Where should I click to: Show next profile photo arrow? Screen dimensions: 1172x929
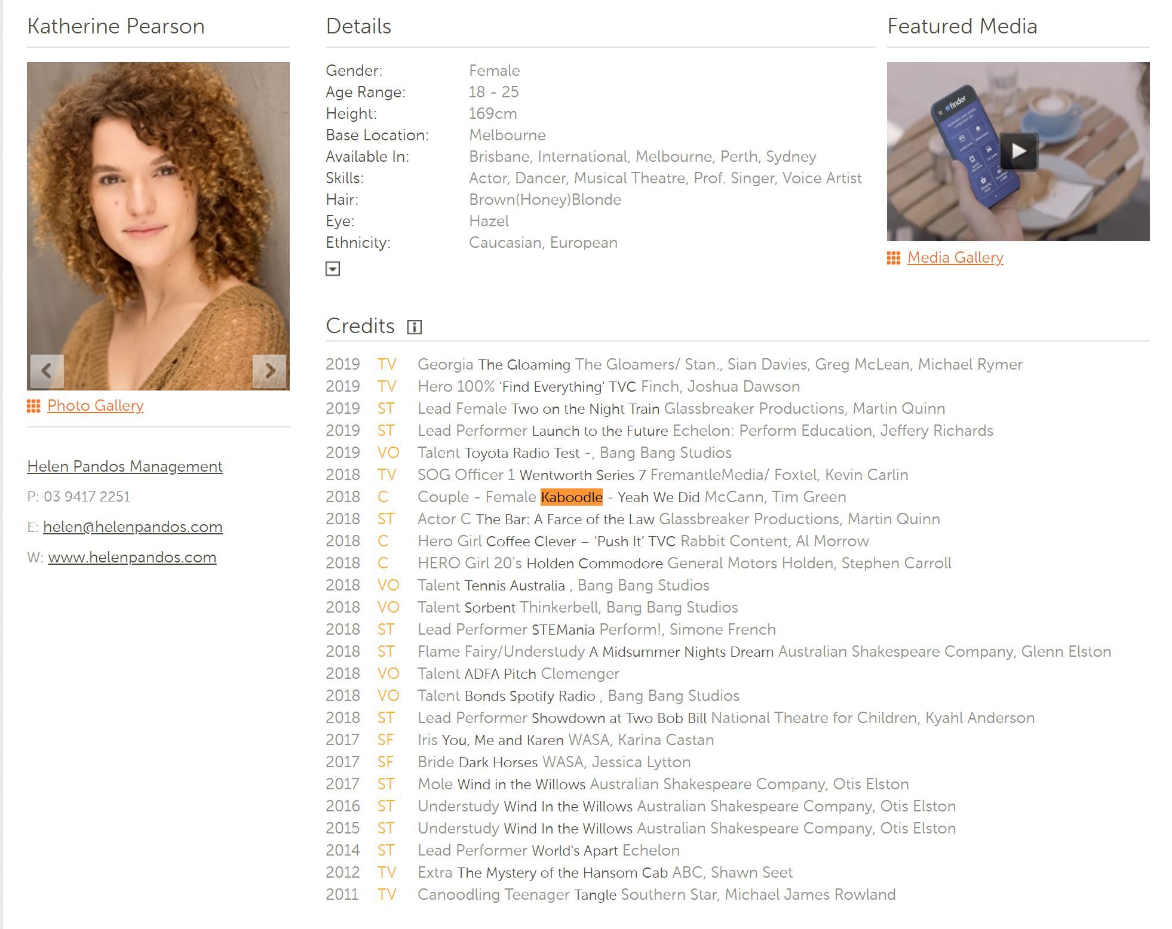click(269, 371)
